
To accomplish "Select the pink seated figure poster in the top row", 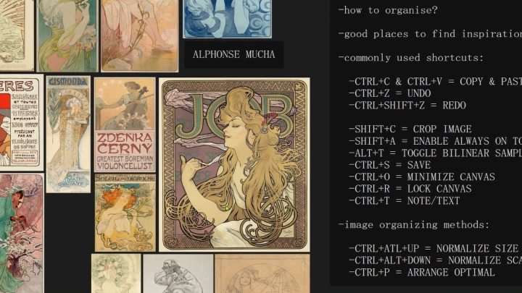I will click(139, 35).
